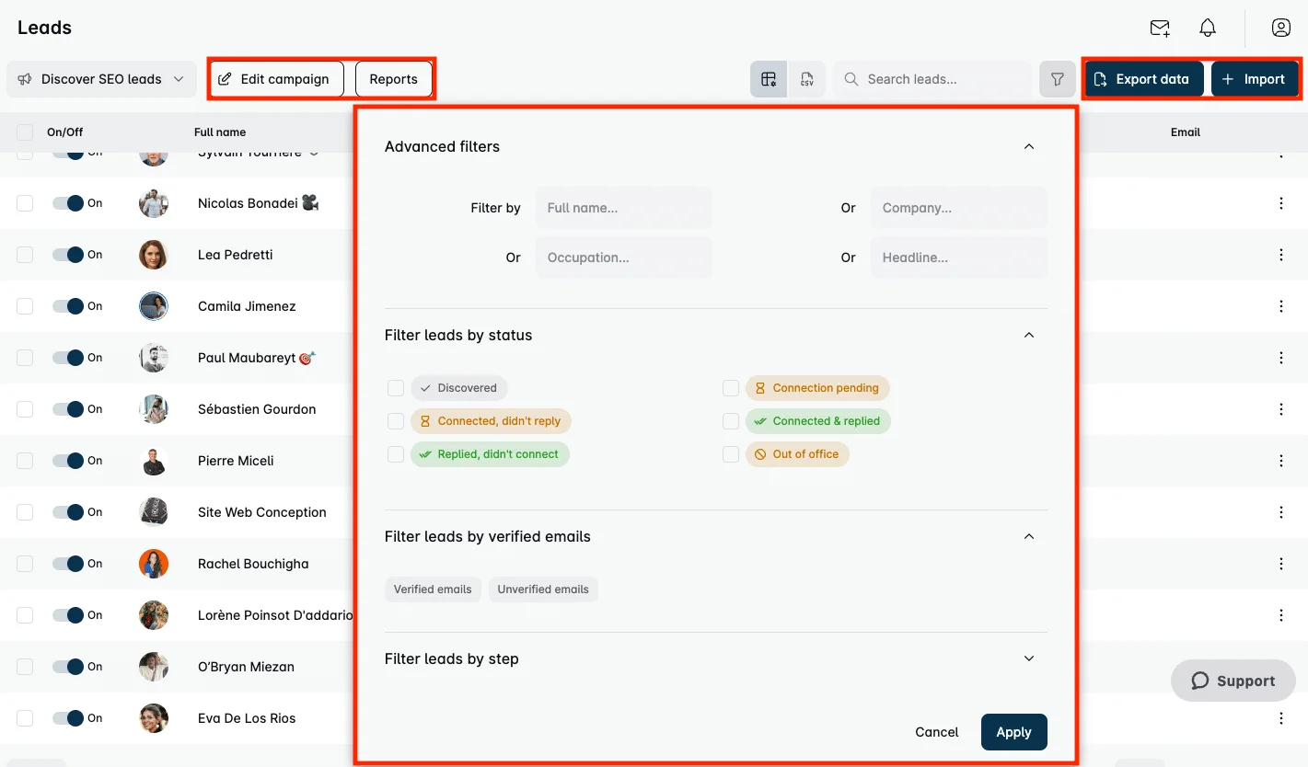Click the name Eva De Los Rios

[247, 718]
